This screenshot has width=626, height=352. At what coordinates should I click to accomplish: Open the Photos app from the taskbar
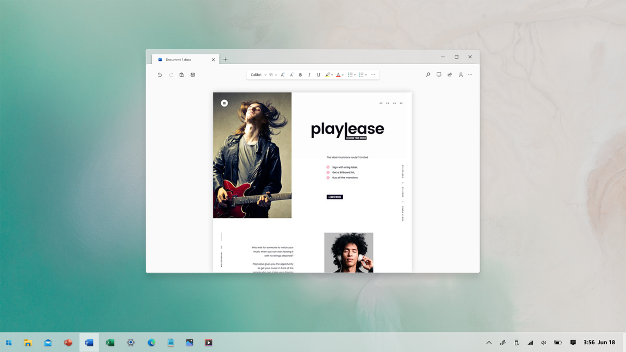(x=190, y=343)
